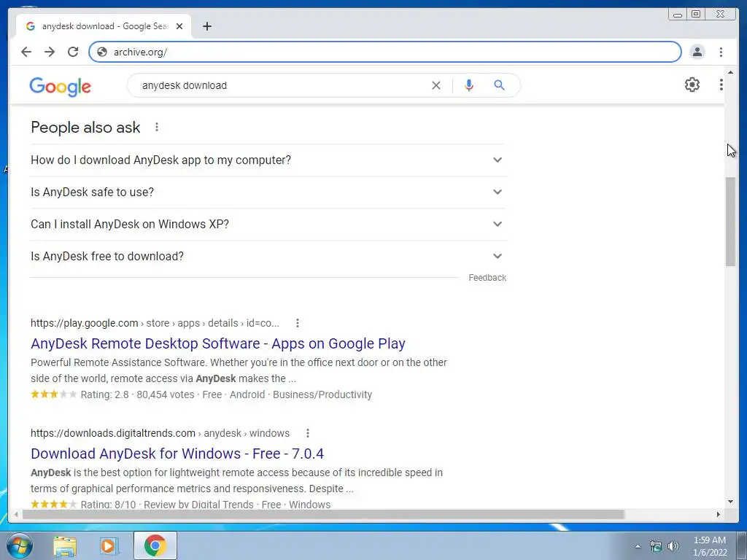Launch Windows Media Player from taskbar

click(x=109, y=546)
